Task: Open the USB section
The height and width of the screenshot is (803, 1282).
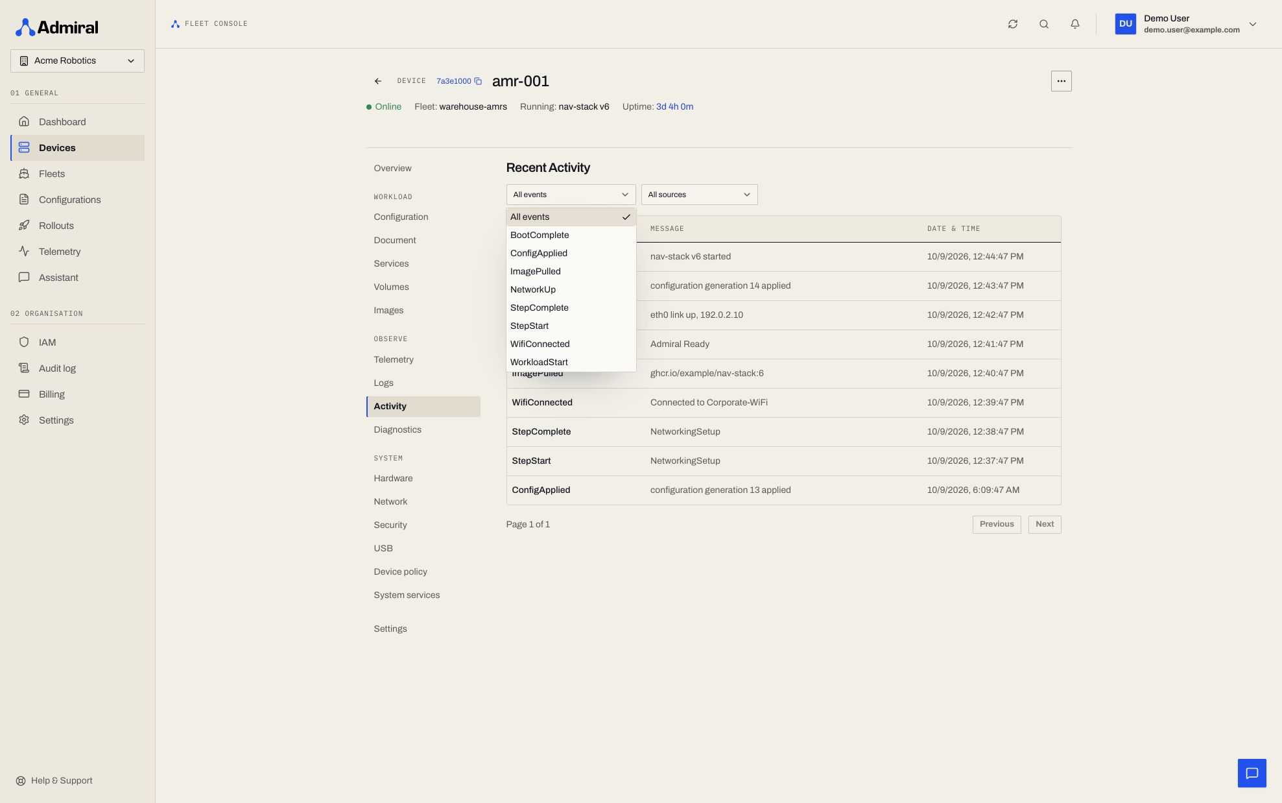Action: (423, 549)
